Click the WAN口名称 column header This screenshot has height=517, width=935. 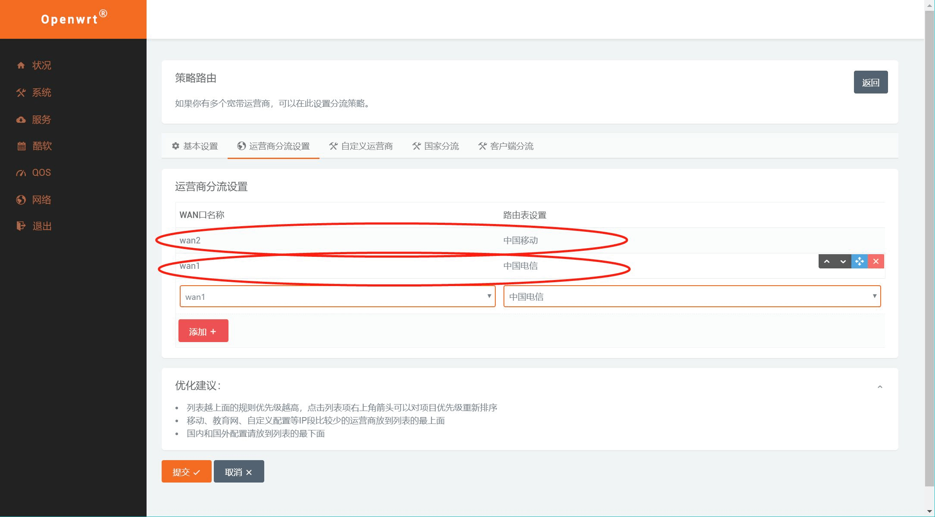(202, 215)
